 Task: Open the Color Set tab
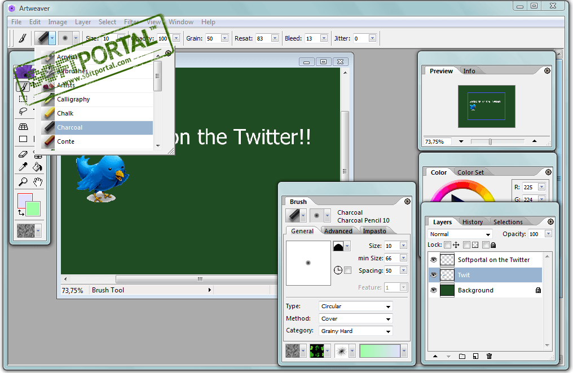tap(470, 172)
